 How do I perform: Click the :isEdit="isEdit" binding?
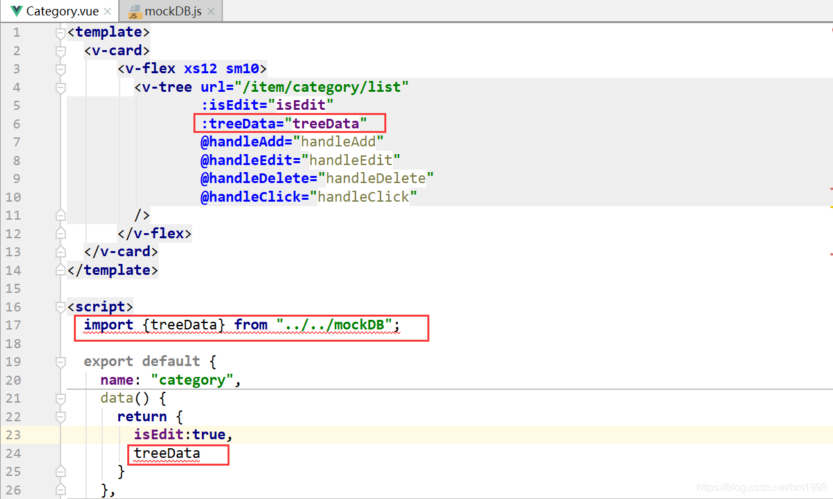(267, 105)
